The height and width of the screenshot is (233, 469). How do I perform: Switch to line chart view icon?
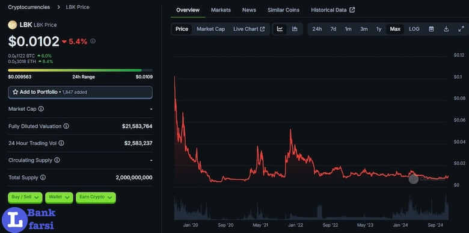[280, 29]
